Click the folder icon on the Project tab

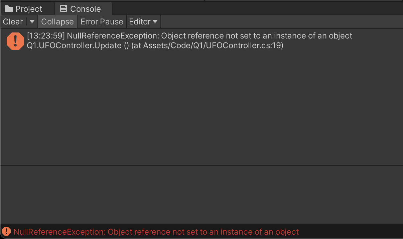click(9, 9)
